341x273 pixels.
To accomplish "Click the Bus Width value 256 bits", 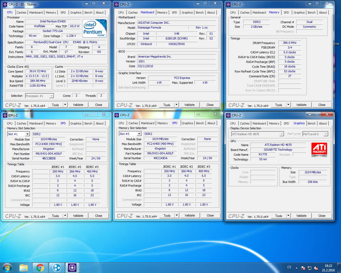I will (313, 182).
